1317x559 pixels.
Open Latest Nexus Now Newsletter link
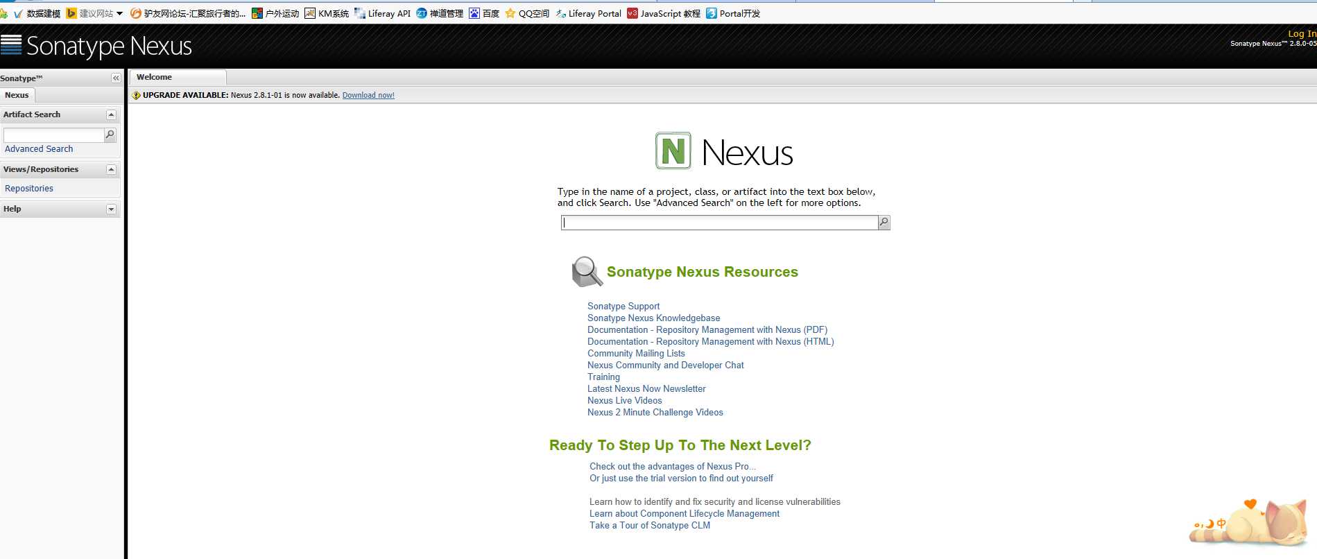[x=646, y=388]
